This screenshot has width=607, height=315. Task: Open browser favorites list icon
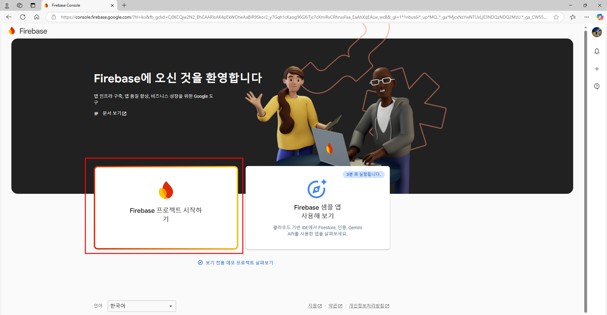pyautogui.click(x=573, y=17)
